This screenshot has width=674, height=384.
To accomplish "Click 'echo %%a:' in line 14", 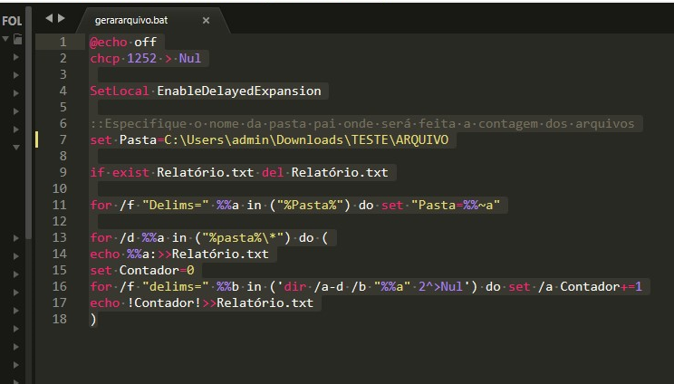I will 123,254.
